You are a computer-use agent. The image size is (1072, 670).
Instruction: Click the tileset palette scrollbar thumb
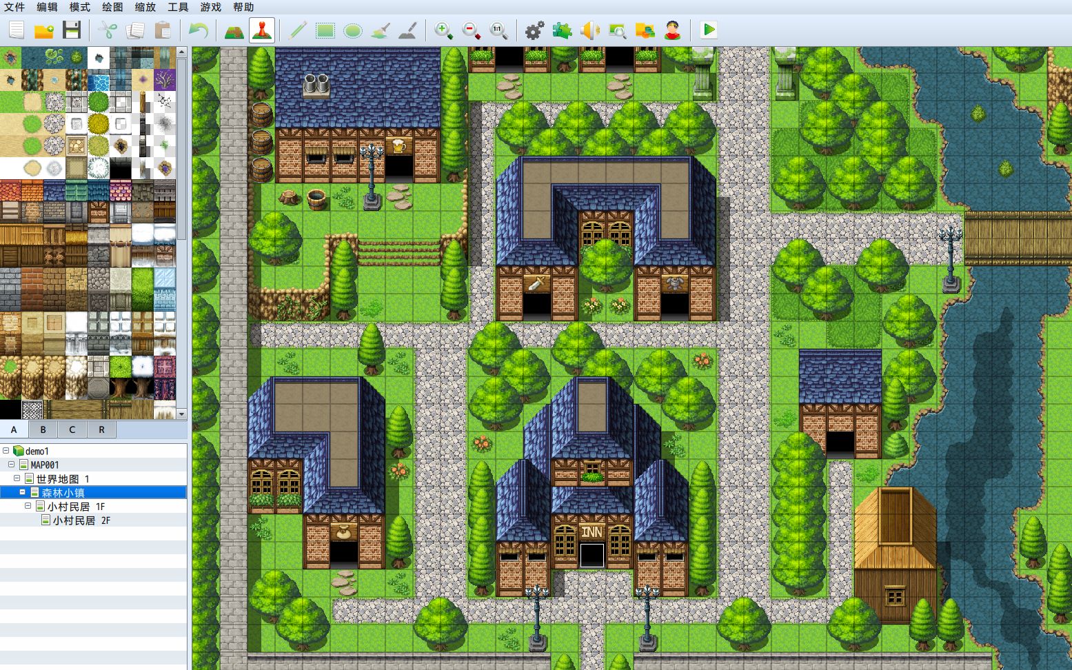point(182,148)
